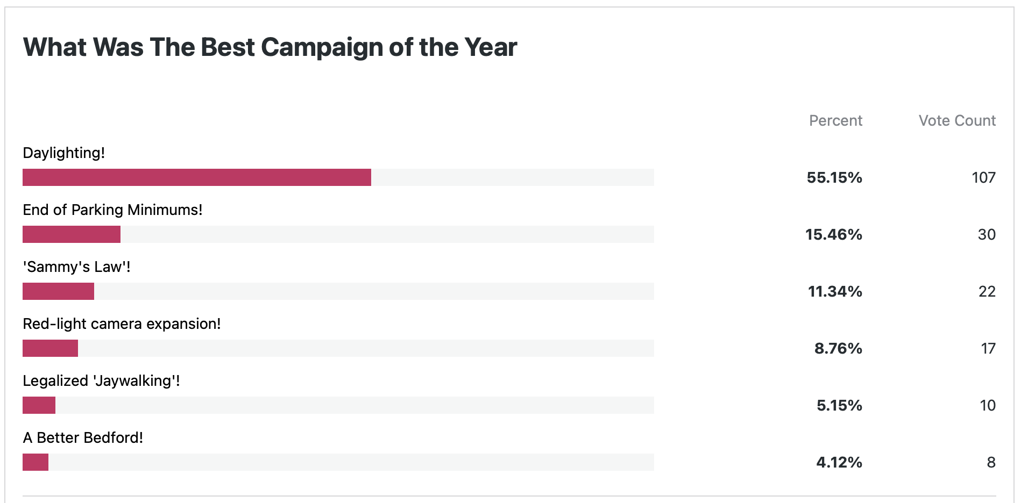This screenshot has width=1021, height=503.
Task: Click the A Better Bedford filled bar
Action: (36, 462)
